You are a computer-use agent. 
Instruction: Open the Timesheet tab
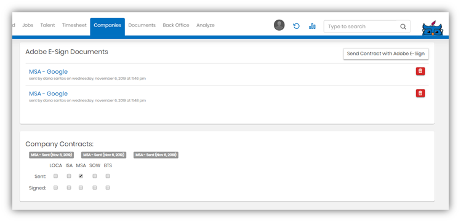(74, 25)
